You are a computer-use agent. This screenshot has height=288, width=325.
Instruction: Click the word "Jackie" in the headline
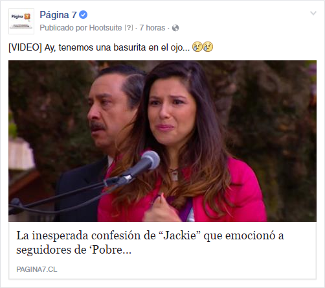click(180, 235)
